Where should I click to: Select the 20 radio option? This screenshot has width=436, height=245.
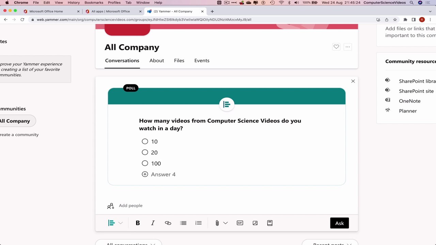(145, 152)
